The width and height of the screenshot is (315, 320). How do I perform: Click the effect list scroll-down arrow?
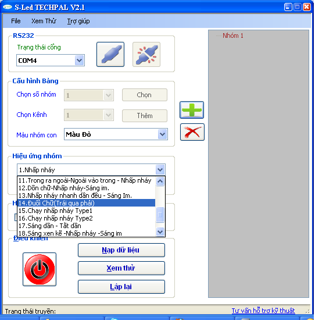pyautogui.click(x=160, y=232)
